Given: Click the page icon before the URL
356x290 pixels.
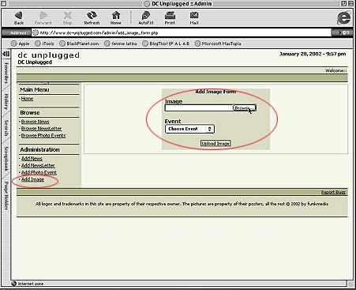Looking at the screenshot, I should pyautogui.click(x=36, y=32).
